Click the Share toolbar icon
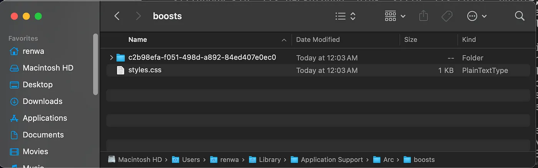The image size is (538, 168). 423,16
